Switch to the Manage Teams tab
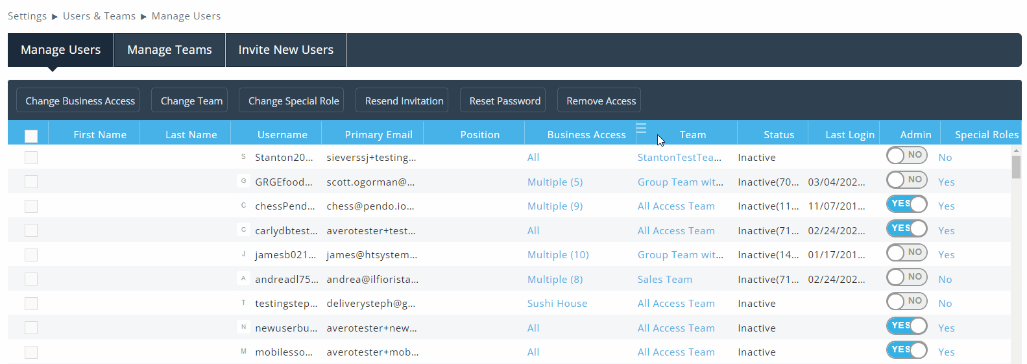1027x364 pixels. point(169,50)
